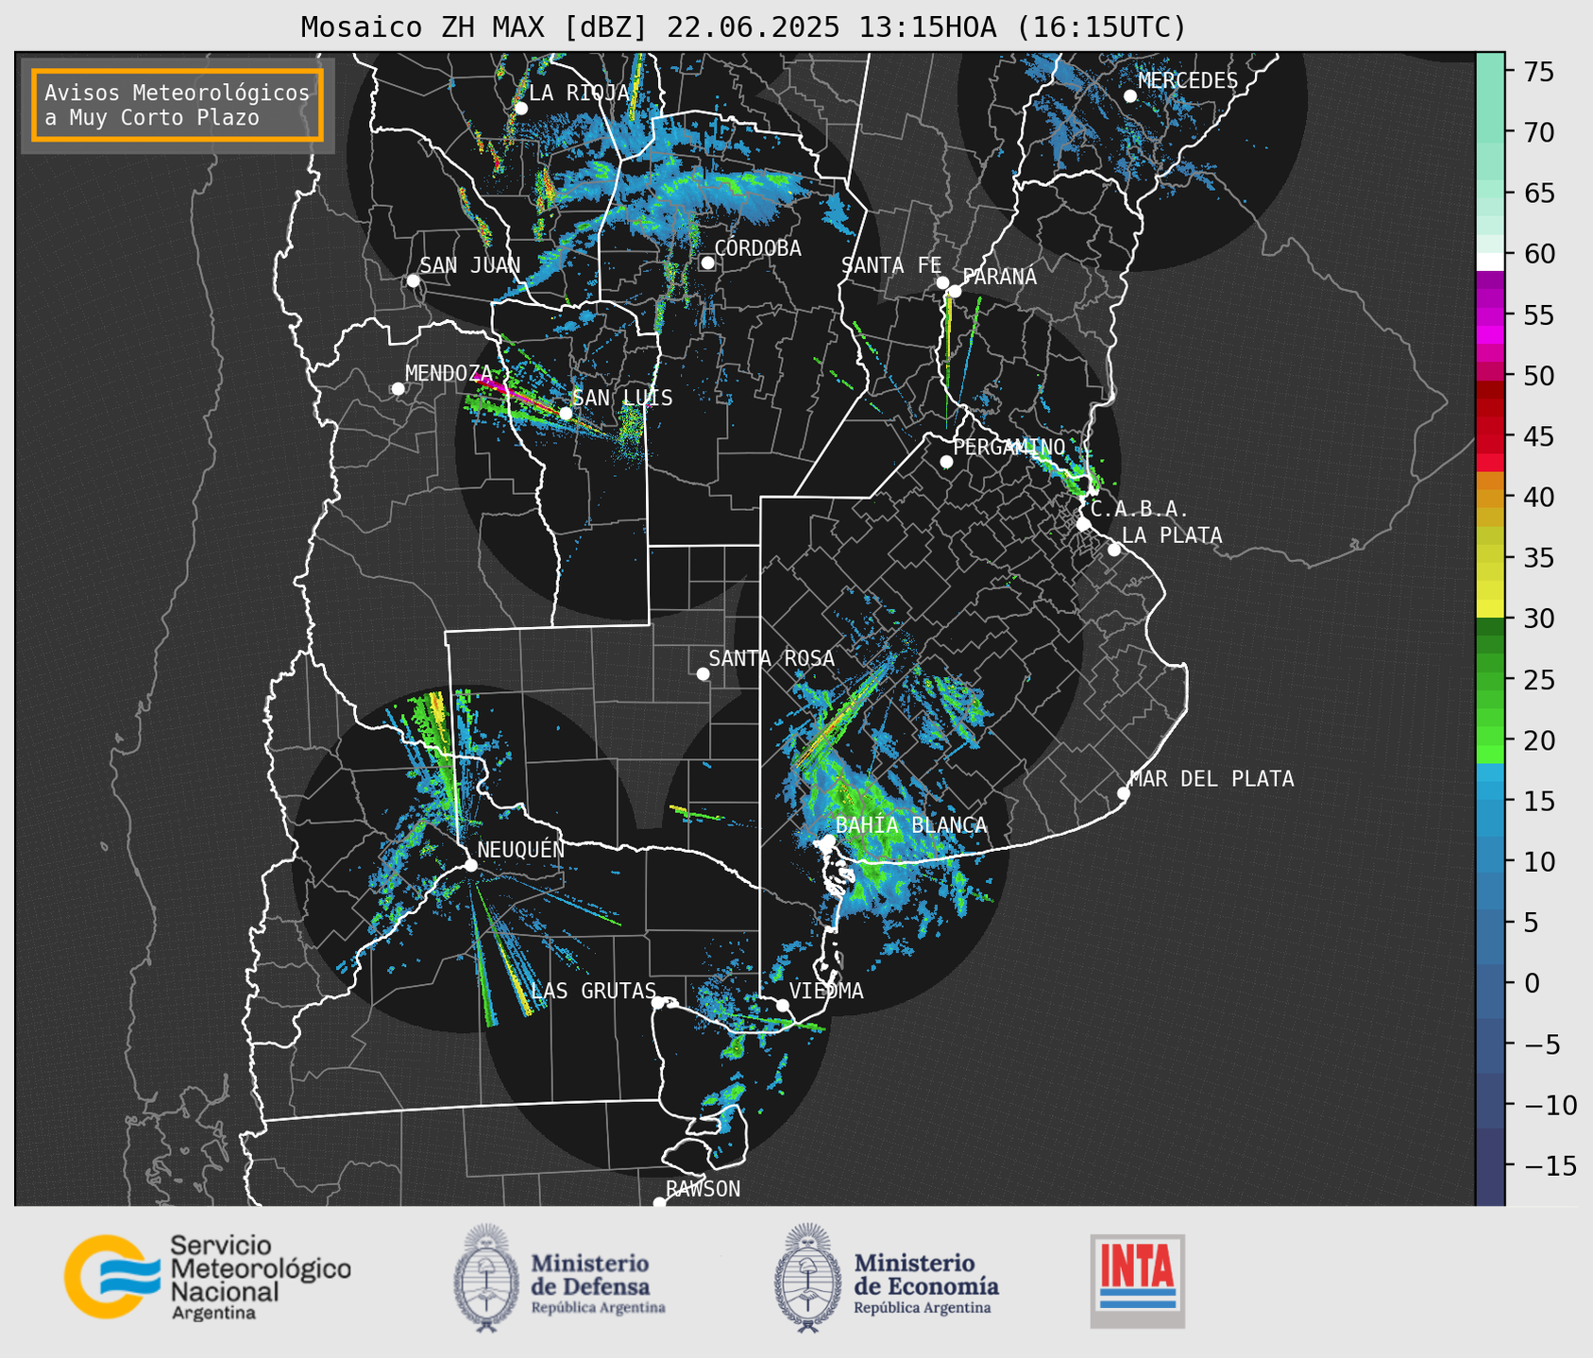
Task: Click the NEUQUÉN label text
Action: coord(520,849)
